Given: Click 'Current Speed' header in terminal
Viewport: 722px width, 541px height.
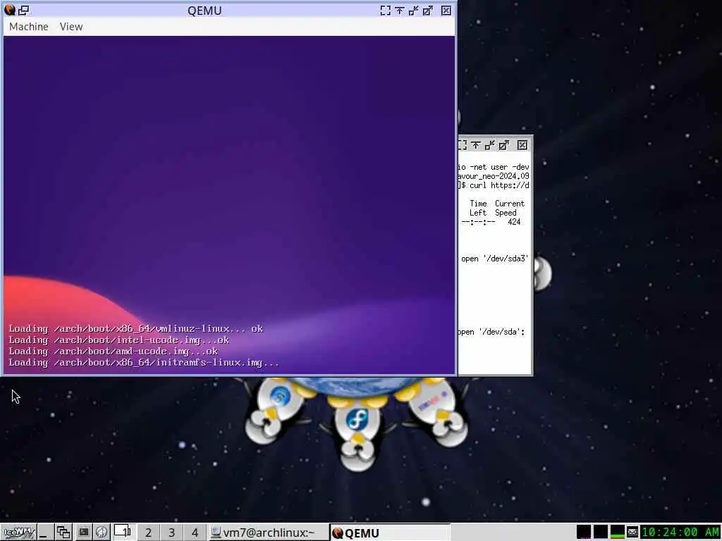Looking at the screenshot, I should (509, 208).
